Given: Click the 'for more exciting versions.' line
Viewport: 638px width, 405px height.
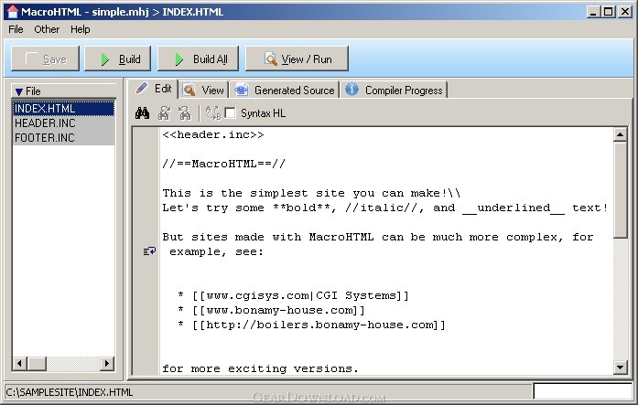Looking at the screenshot, I should click(x=260, y=368).
